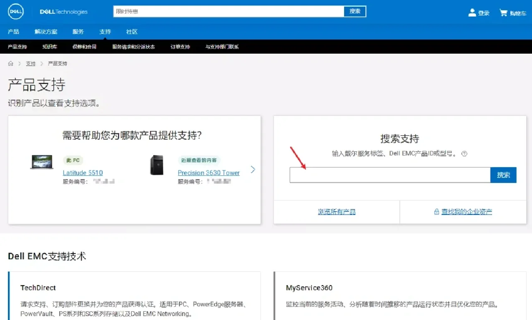
Task: Open the MyService360 card
Action: [400, 296]
